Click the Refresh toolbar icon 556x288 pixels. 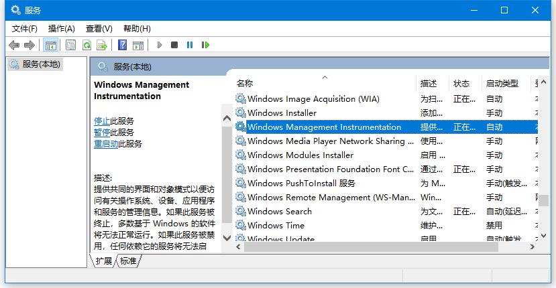click(x=87, y=45)
